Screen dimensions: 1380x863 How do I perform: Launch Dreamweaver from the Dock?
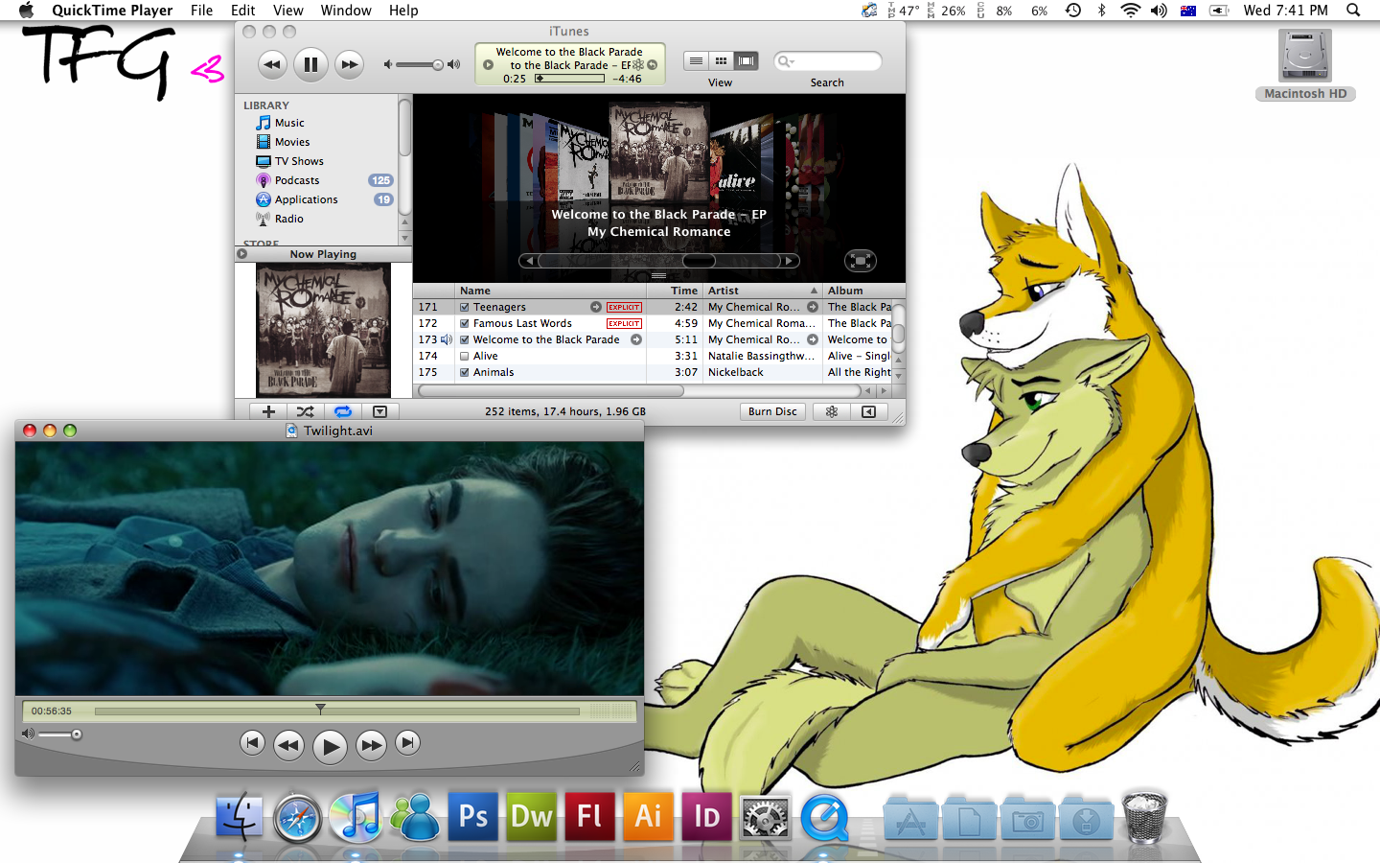(x=532, y=816)
